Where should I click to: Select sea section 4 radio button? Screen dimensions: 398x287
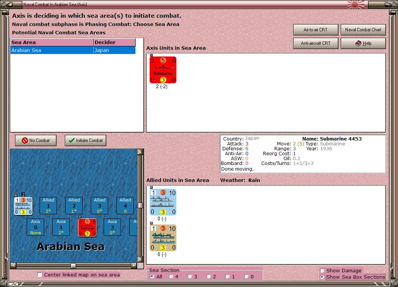pyautogui.click(x=171, y=276)
